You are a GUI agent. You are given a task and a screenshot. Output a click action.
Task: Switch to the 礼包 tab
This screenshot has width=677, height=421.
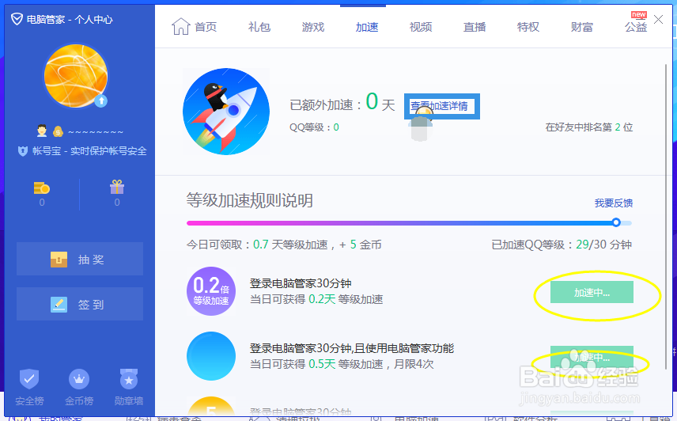(259, 27)
